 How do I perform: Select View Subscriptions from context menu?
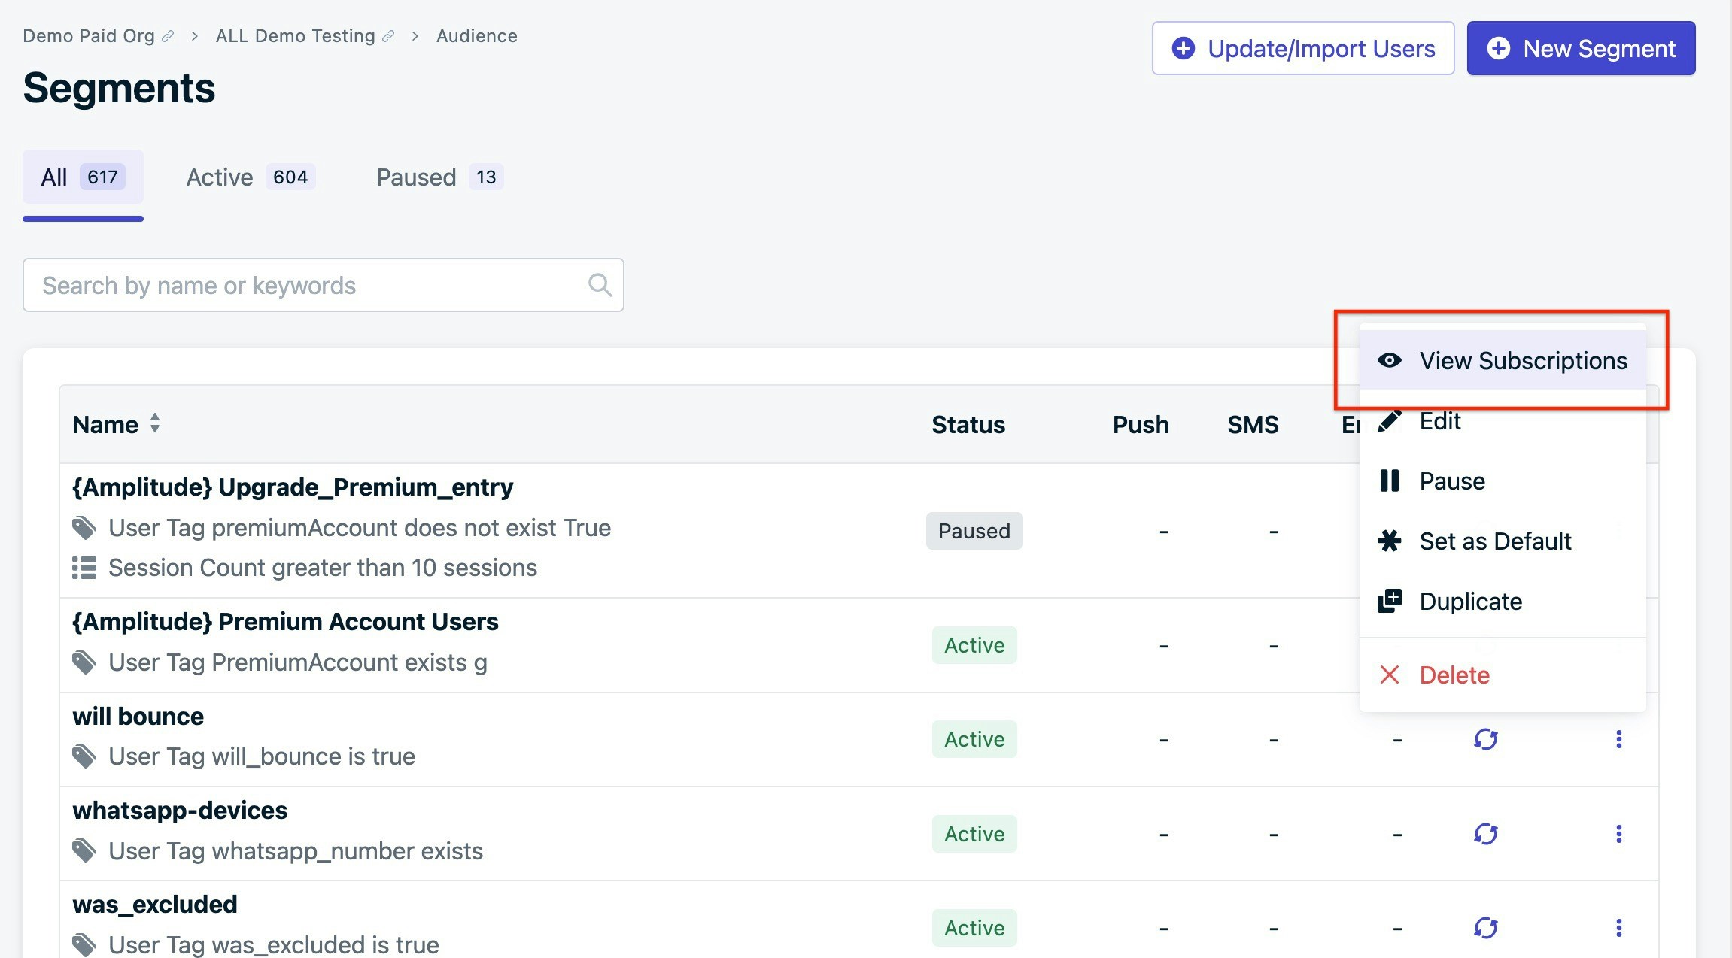[x=1522, y=361]
